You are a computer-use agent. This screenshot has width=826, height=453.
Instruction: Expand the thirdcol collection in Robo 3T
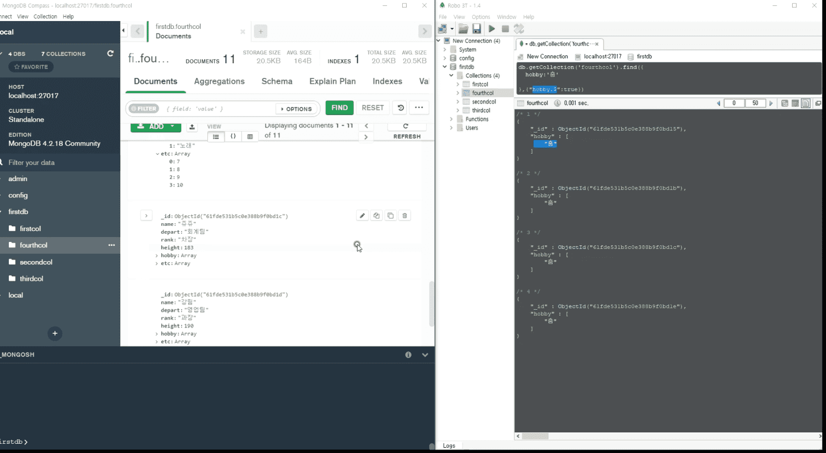(x=458, y=111)
